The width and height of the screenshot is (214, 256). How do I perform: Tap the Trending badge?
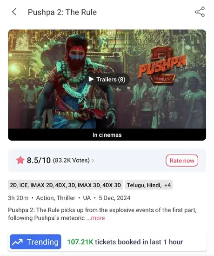(x=35, y=242)
